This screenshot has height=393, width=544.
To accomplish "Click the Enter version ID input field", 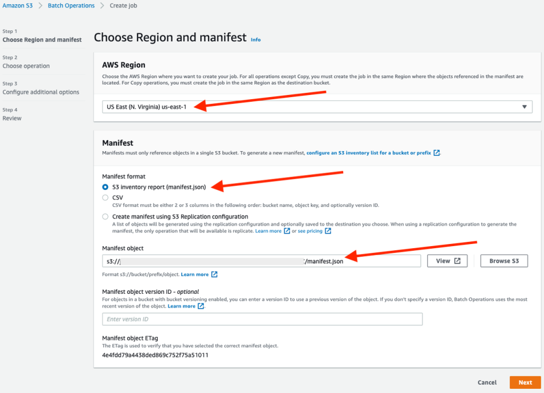I will tap(262, 319).
